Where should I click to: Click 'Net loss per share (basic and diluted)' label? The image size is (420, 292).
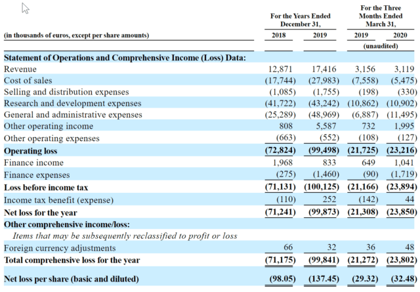[x=72, y=279]
